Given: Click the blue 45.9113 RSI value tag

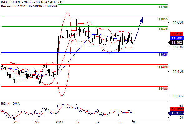Looking at the screenshot, I should [x=176, y=113].
